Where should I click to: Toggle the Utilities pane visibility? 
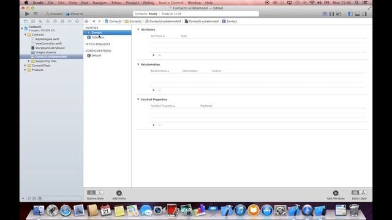point(364,14)
